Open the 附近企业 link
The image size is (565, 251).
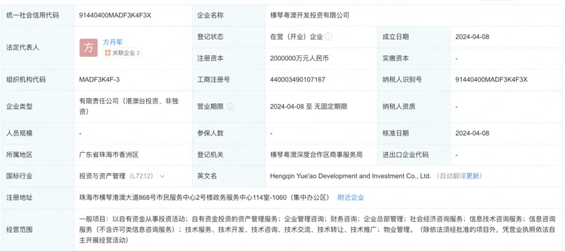[x=351, y=197]
